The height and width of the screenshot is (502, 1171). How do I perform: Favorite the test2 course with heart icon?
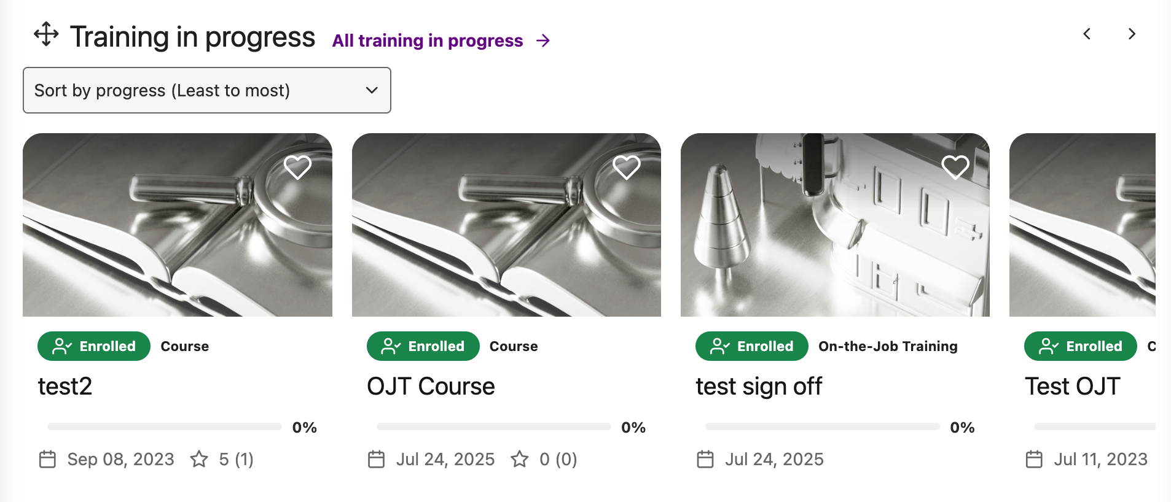click(x=297, y=167)
